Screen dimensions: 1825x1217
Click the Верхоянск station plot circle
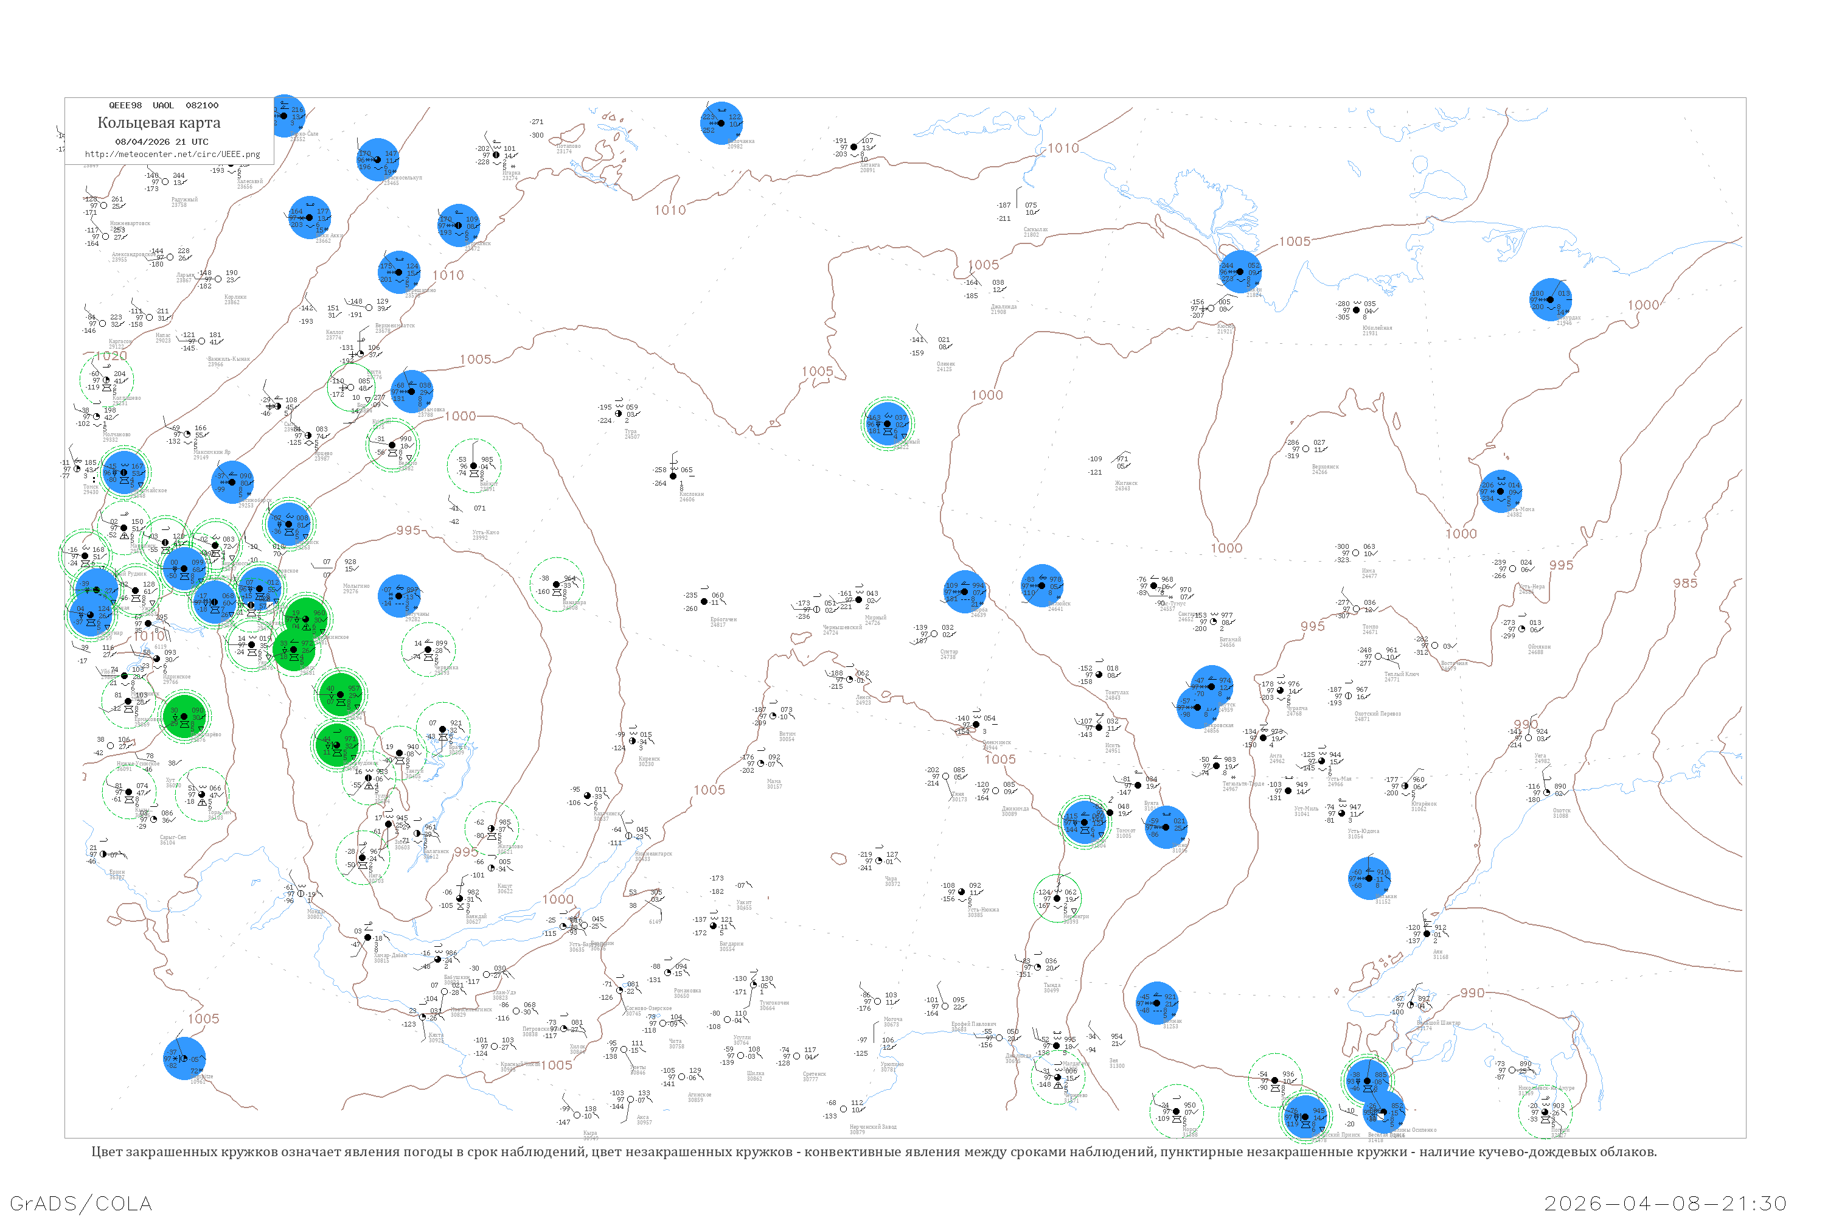1306,448
